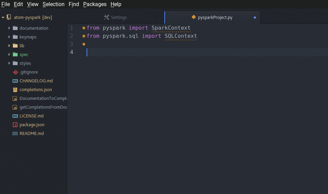Open the DocumentationToCompl file
Screen dimensions: 328x194
coord(43,99)
